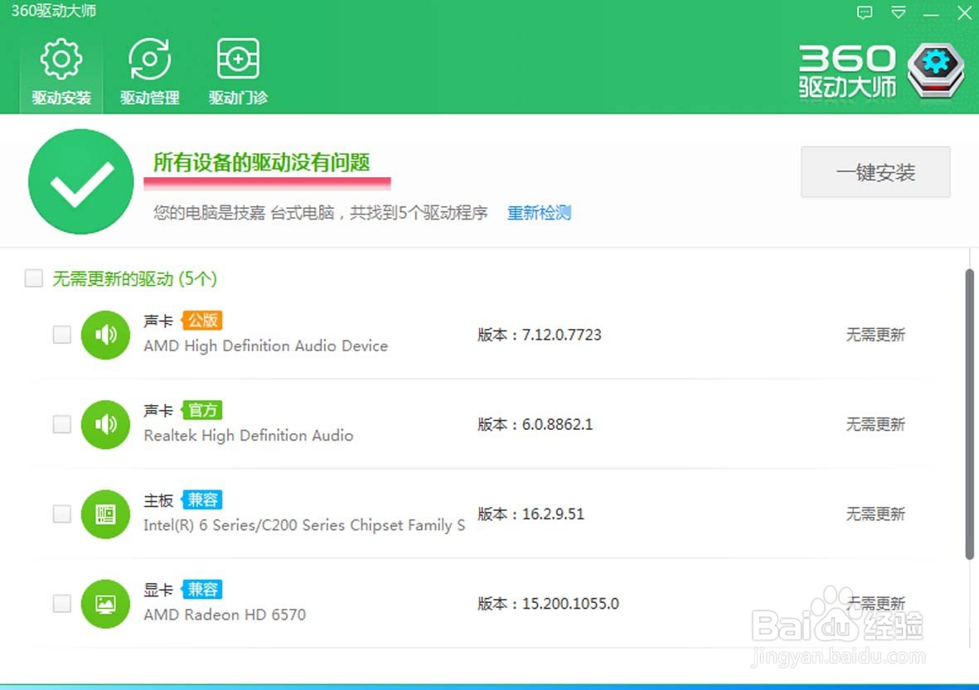979x690 pixels.
Task: Click the Realtek audio speaker icon
Action: coord(105,424)
